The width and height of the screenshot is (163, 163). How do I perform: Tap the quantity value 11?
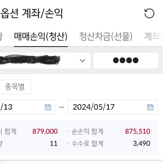(54, 143)
